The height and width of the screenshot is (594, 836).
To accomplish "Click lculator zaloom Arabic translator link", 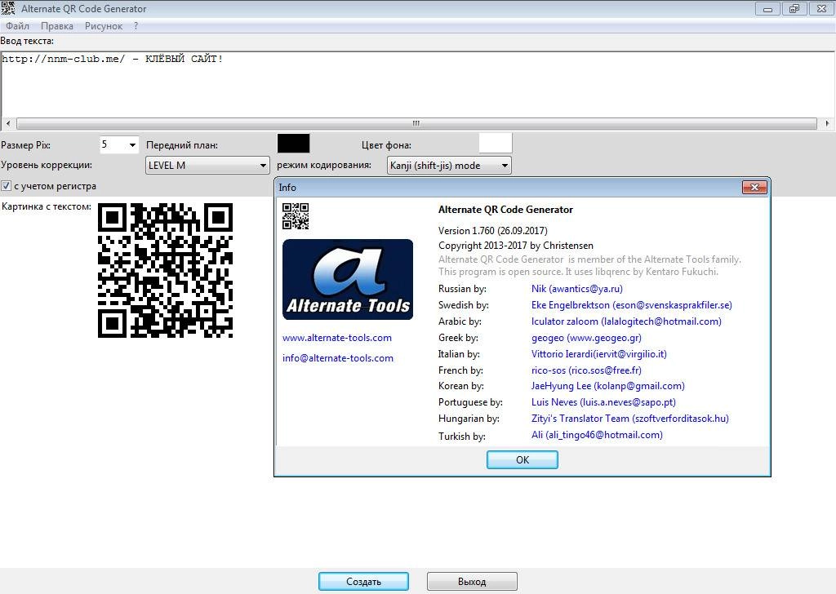I will [626, 321].
